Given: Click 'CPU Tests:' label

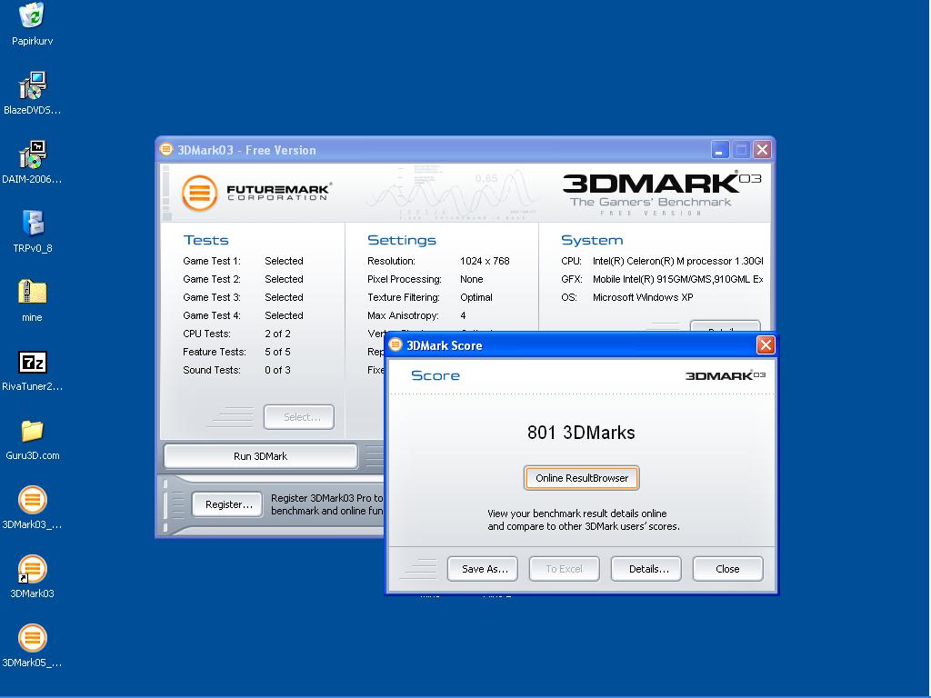Looking at the screenshot, I should pyautogui.click(x=206, y=334).
